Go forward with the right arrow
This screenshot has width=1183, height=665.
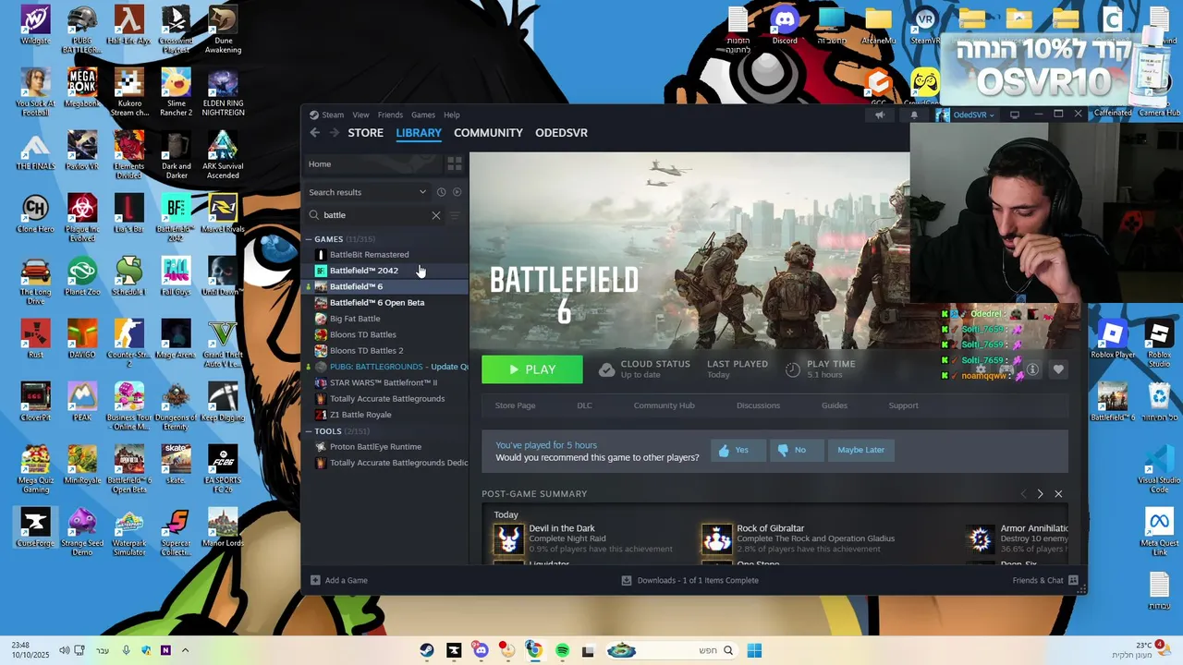click(x=335, y=133)
